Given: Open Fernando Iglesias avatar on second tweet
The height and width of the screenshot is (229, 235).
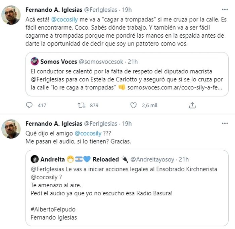Looking at the screenshot, I should tap(11, 129).
